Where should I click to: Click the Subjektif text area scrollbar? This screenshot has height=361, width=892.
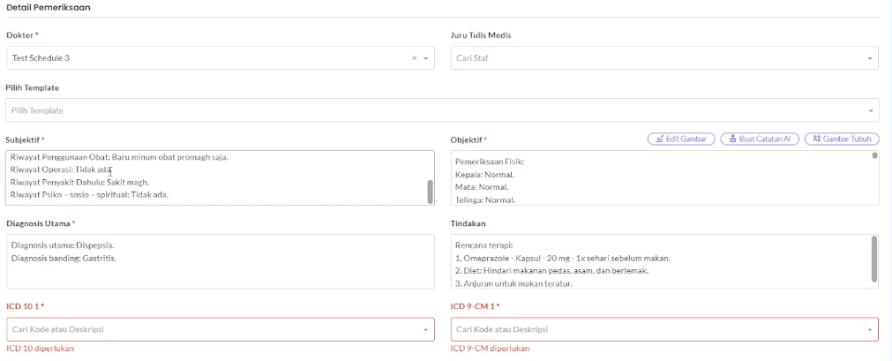pos(430,191)
